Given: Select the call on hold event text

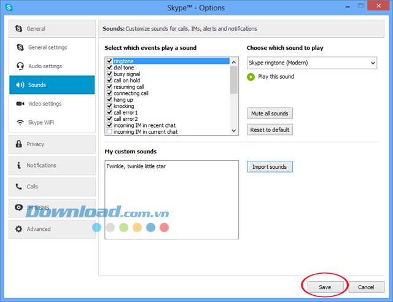Looking at the screenshot, I should 127,80.
